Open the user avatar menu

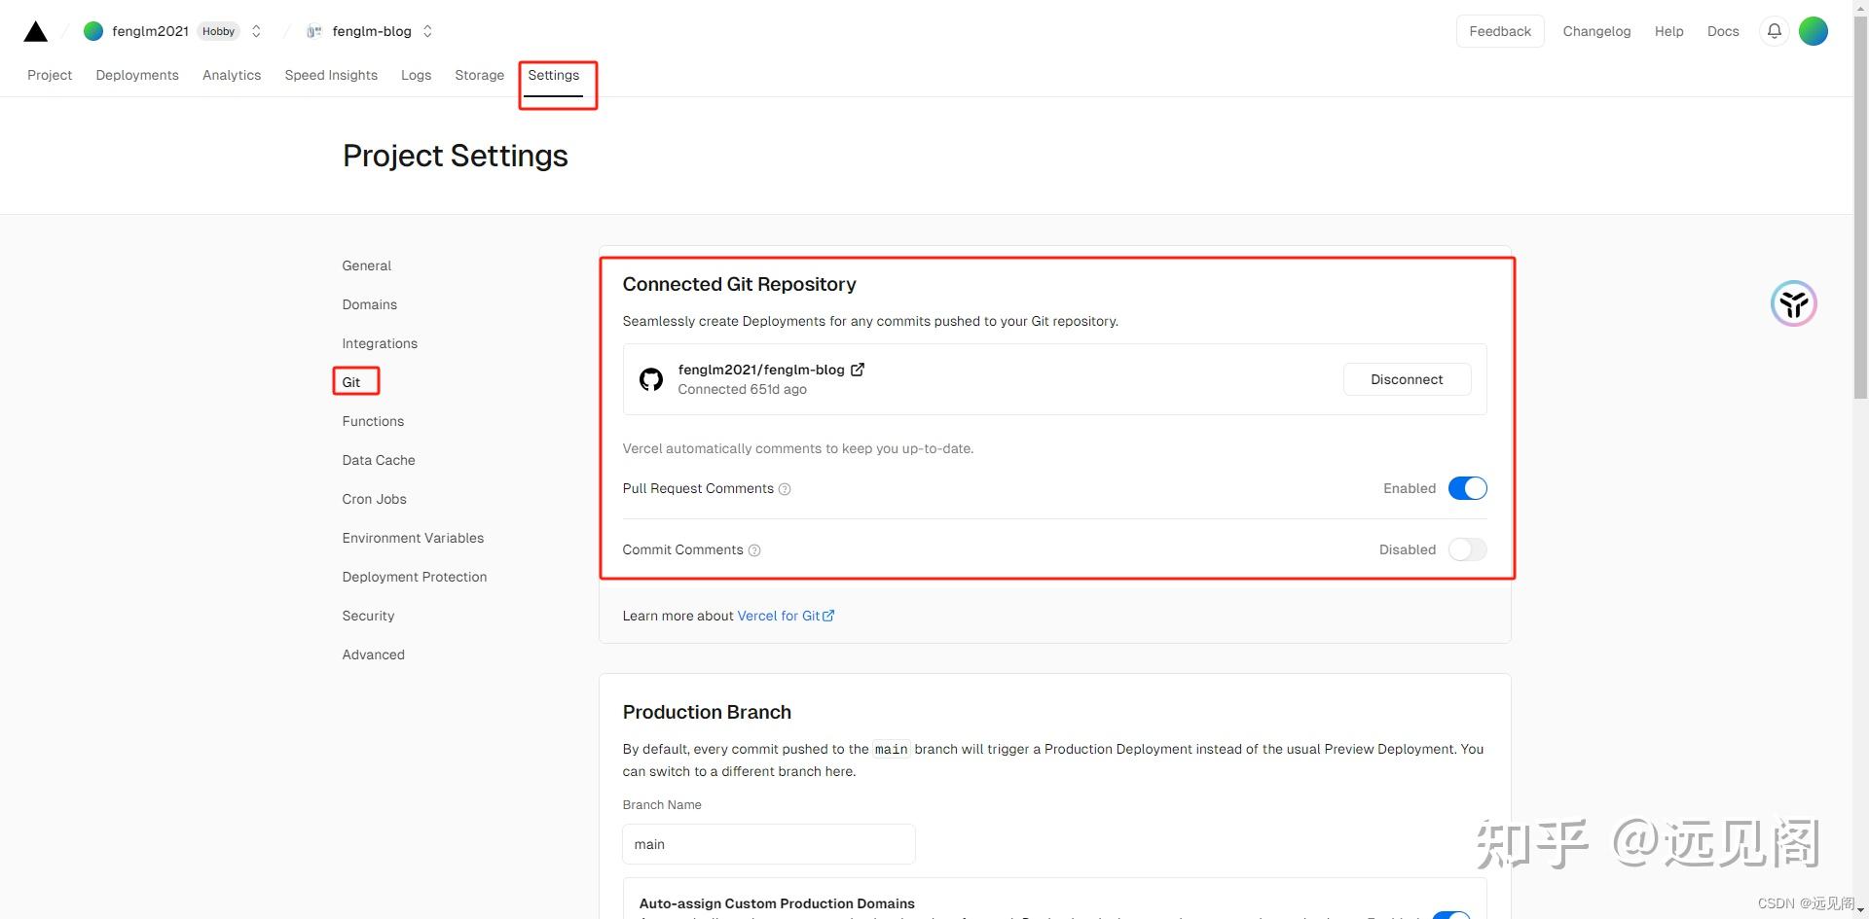1813,31
